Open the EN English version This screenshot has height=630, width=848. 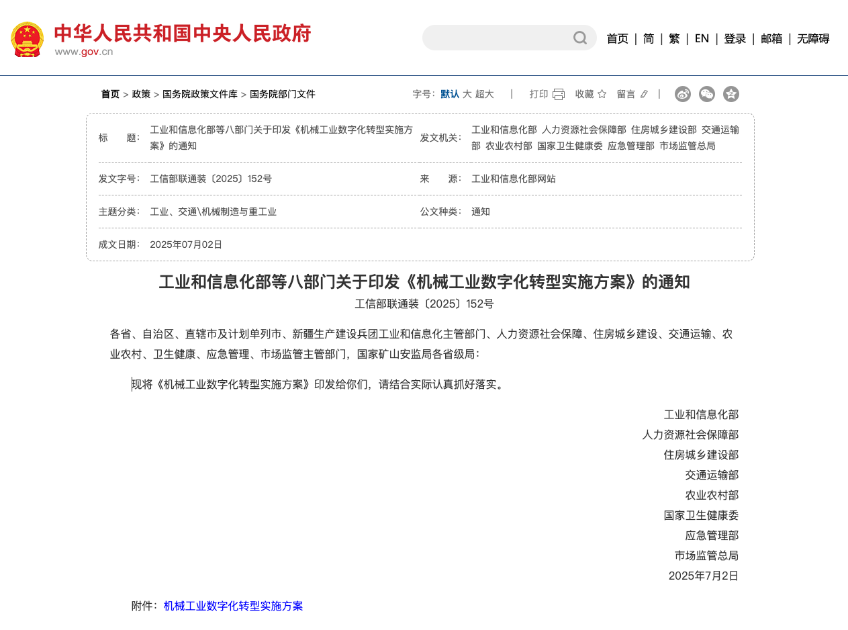tap(702, 39)
